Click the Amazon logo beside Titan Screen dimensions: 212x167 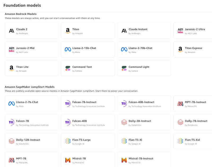point(68,31)
